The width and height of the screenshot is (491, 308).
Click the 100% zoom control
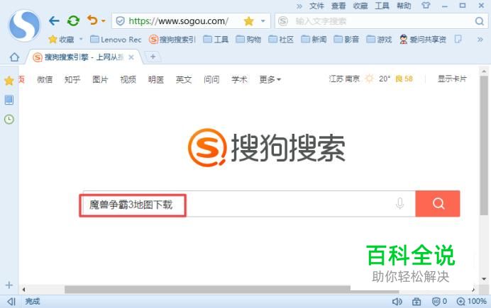pos(472,302)
